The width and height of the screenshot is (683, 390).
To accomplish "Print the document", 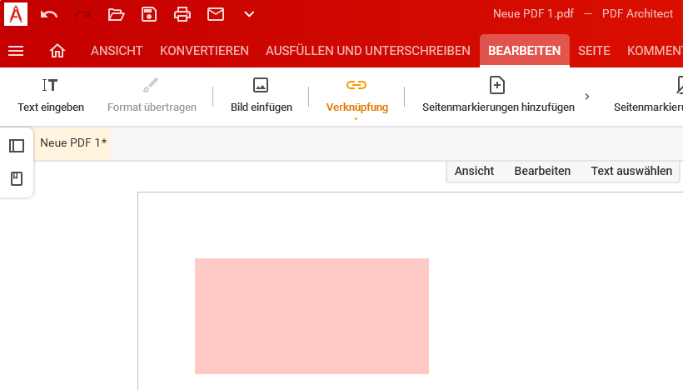I will (x=182, y=14).
